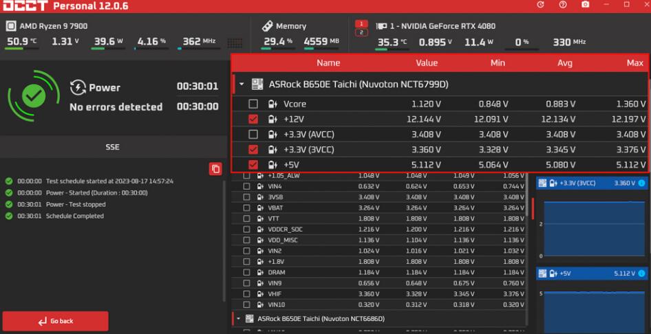Click the green check next to Schedule Completed
The width and height of the screenshot is (651, 334).
pos(9,216)
